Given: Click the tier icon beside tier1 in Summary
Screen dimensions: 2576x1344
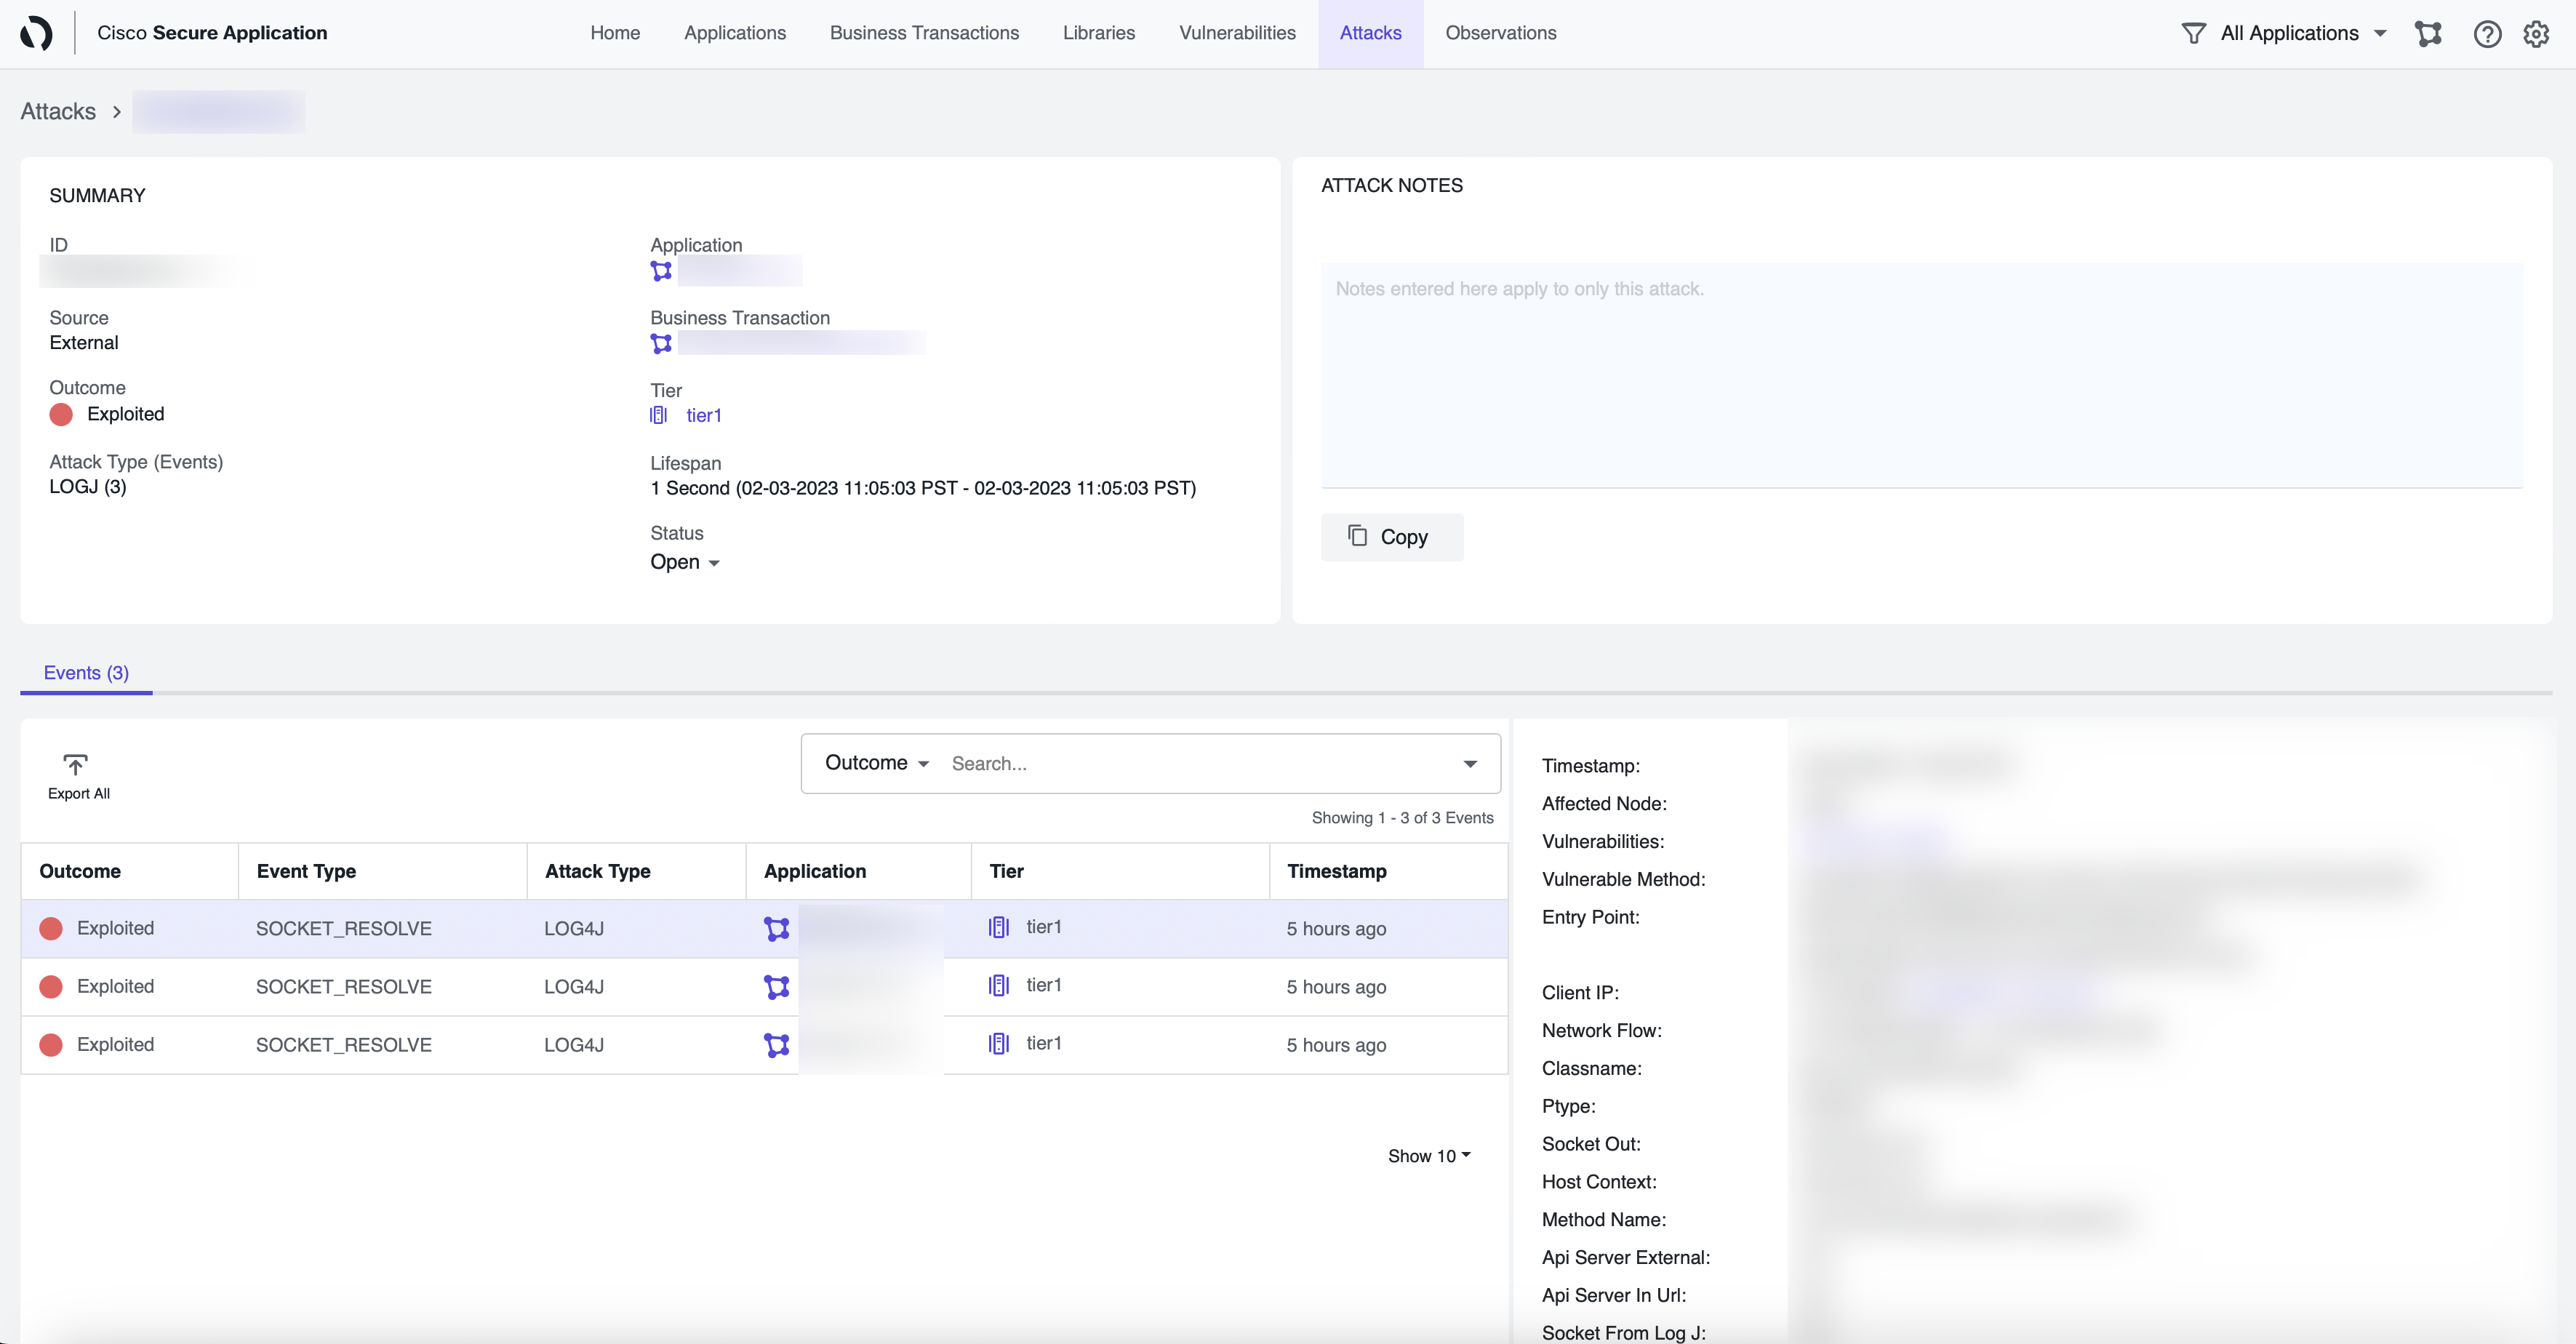Looking at the screenshot, I should point(658,415).
